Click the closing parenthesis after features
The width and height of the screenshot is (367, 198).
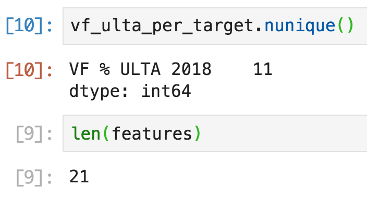[198, 133]
